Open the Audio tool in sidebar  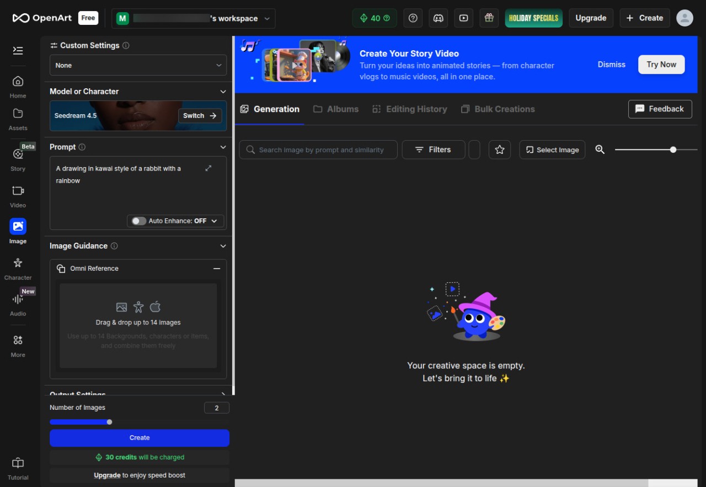(x=18, y=304)
